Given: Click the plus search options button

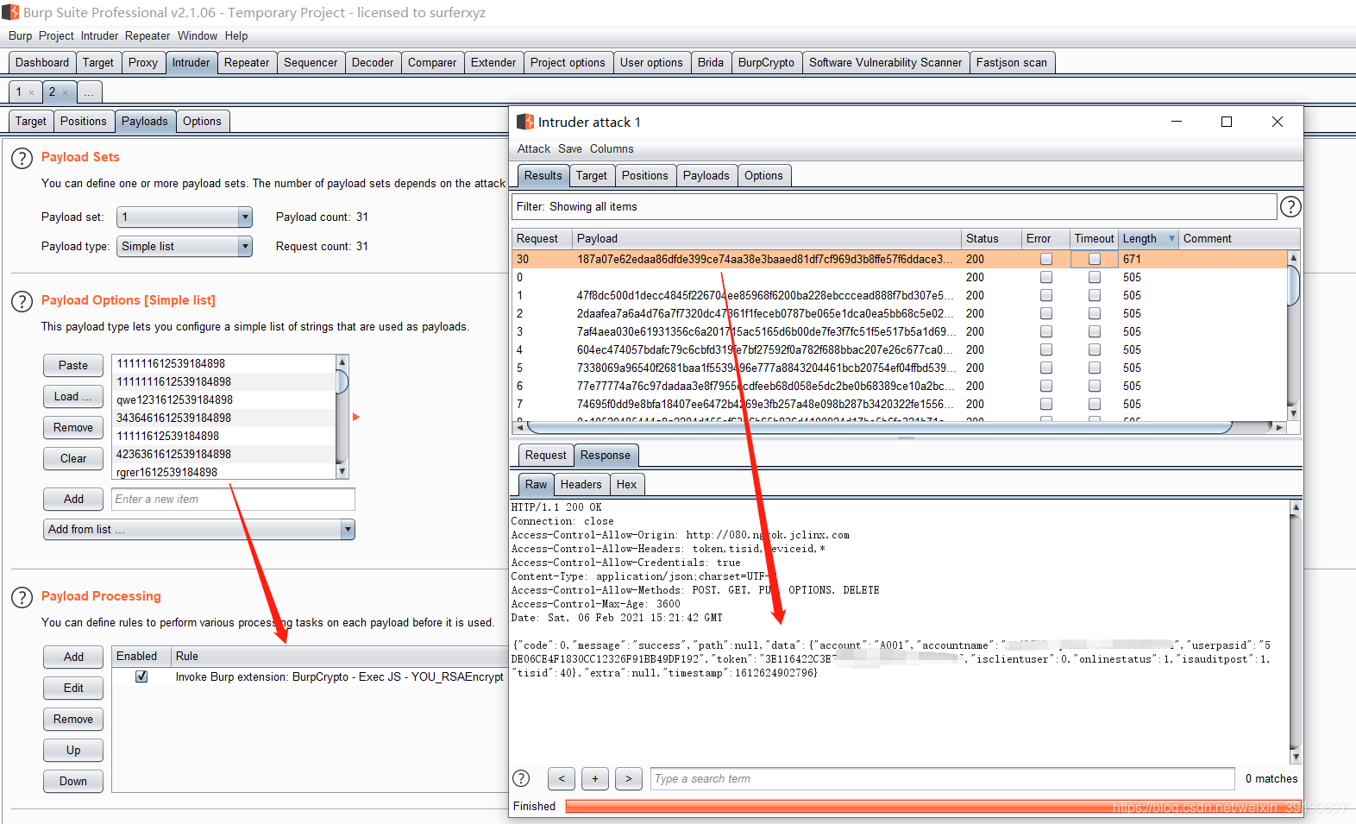Looking at the screenshot, I should pos(595,778).
